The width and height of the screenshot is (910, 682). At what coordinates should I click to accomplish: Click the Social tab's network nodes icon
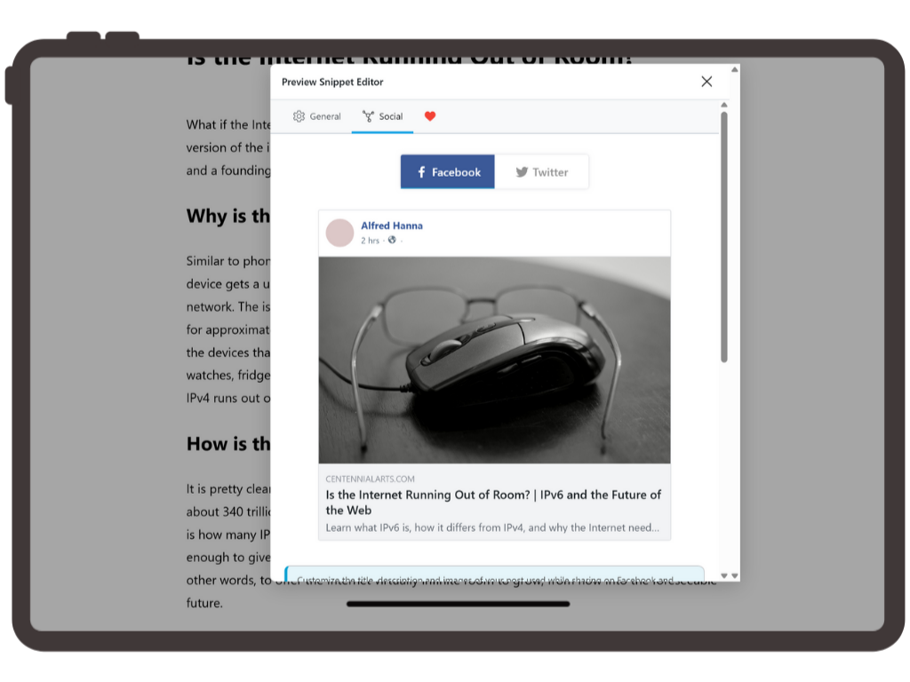click(368, 116)
